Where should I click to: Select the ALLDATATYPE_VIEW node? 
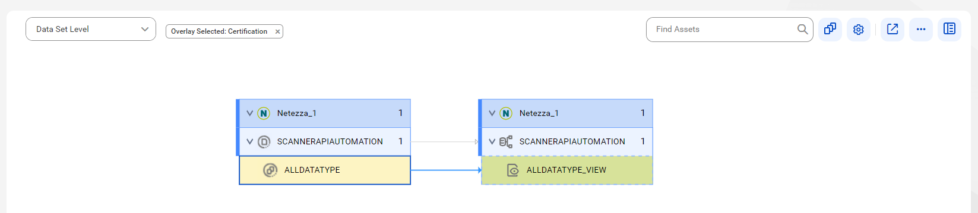(x=567, y=170)
